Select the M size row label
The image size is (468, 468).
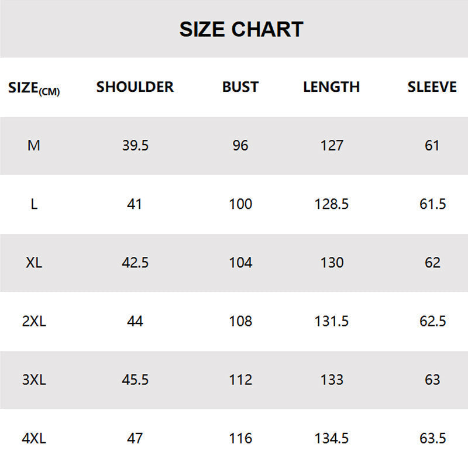pos(34,146)
